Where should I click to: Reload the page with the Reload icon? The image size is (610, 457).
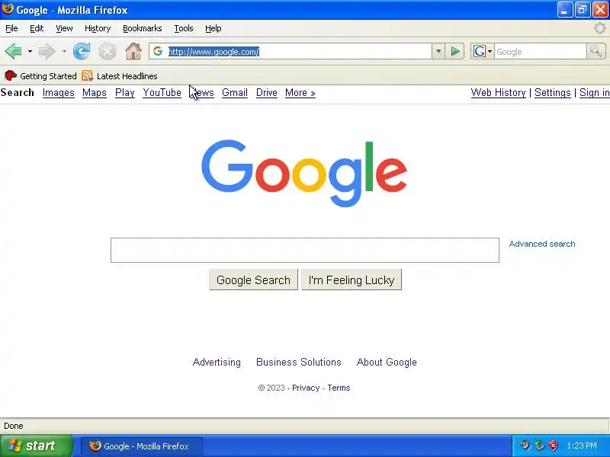[x=82, y=51]
